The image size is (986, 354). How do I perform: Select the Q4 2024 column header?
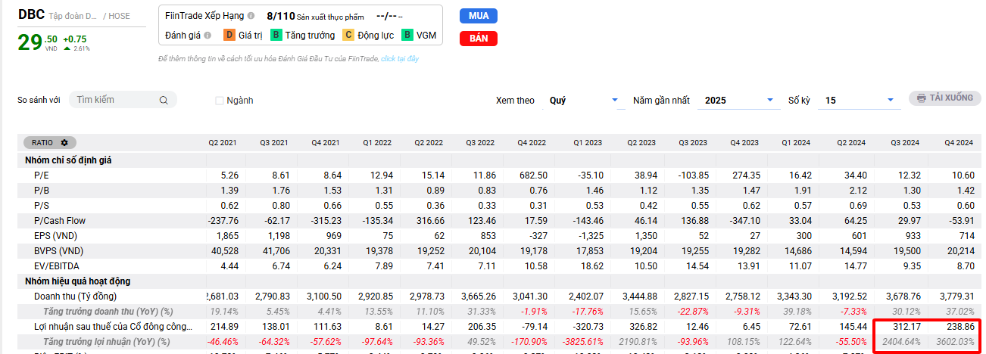click(958, 143)
